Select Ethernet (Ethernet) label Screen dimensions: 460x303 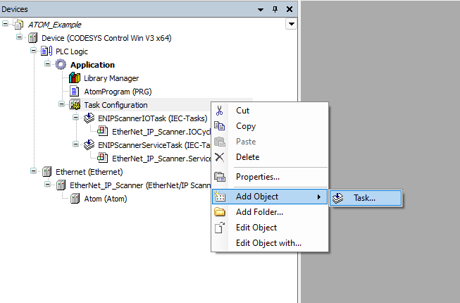tap(89, 172)
